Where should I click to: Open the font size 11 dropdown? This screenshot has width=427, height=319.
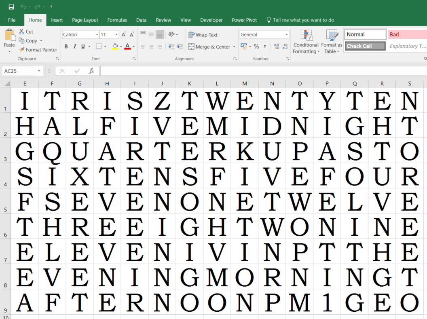point(116,34)
